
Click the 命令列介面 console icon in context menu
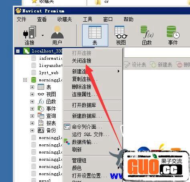click(67, 127)
